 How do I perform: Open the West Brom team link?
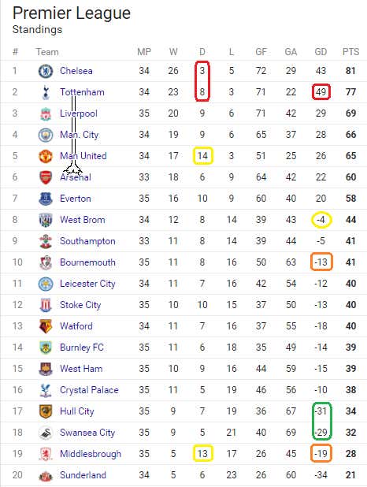click(x=83, y=220)
